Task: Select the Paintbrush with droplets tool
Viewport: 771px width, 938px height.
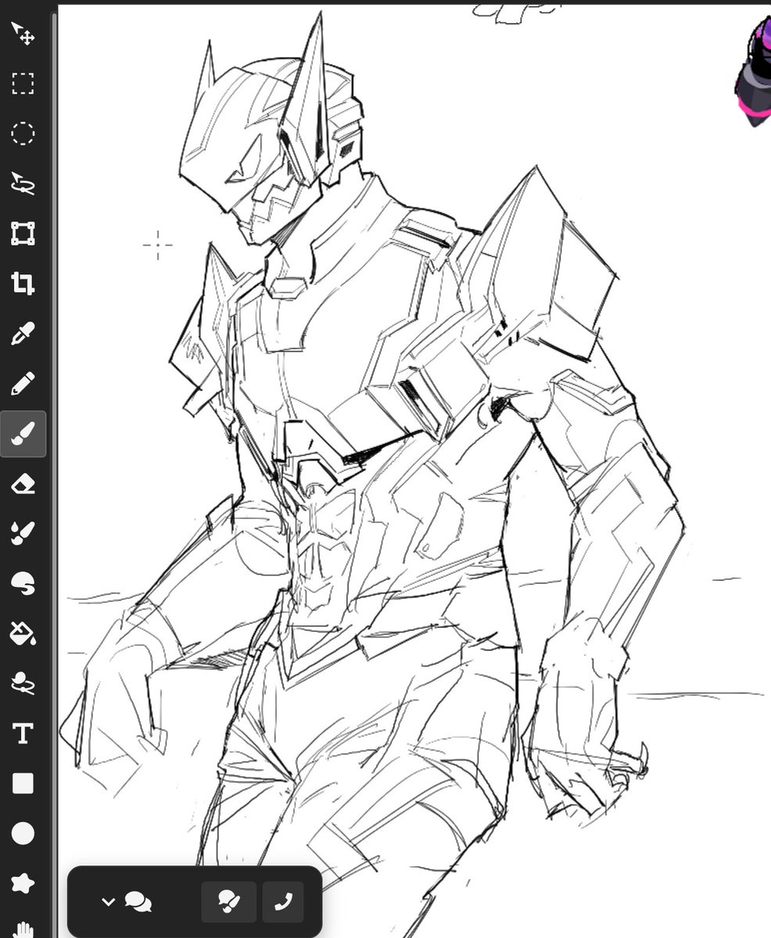Action: coord(23,534)
